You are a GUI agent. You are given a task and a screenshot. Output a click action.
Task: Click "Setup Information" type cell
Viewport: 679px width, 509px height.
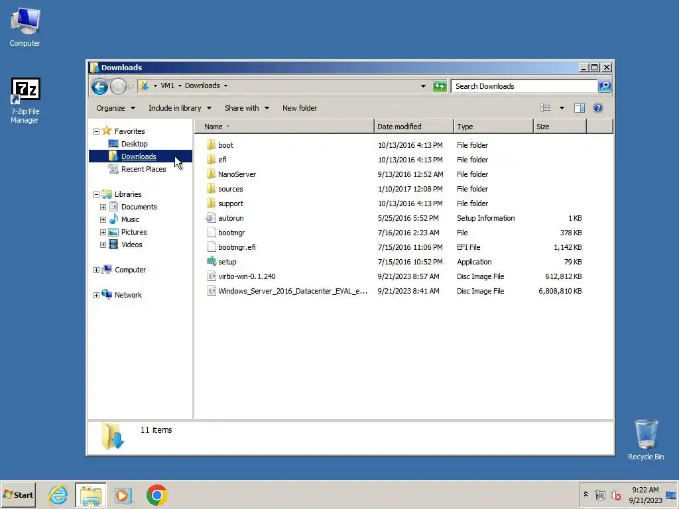click(485, 217)
